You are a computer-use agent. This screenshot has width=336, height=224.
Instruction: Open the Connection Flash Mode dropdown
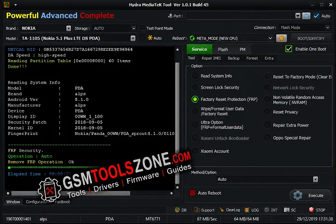(x=304, y=28)
